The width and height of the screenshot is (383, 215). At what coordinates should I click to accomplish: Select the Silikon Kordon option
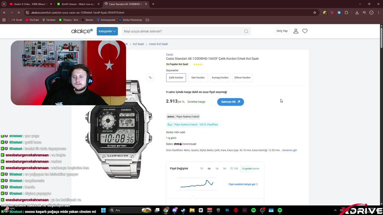(x=242, y=78)
